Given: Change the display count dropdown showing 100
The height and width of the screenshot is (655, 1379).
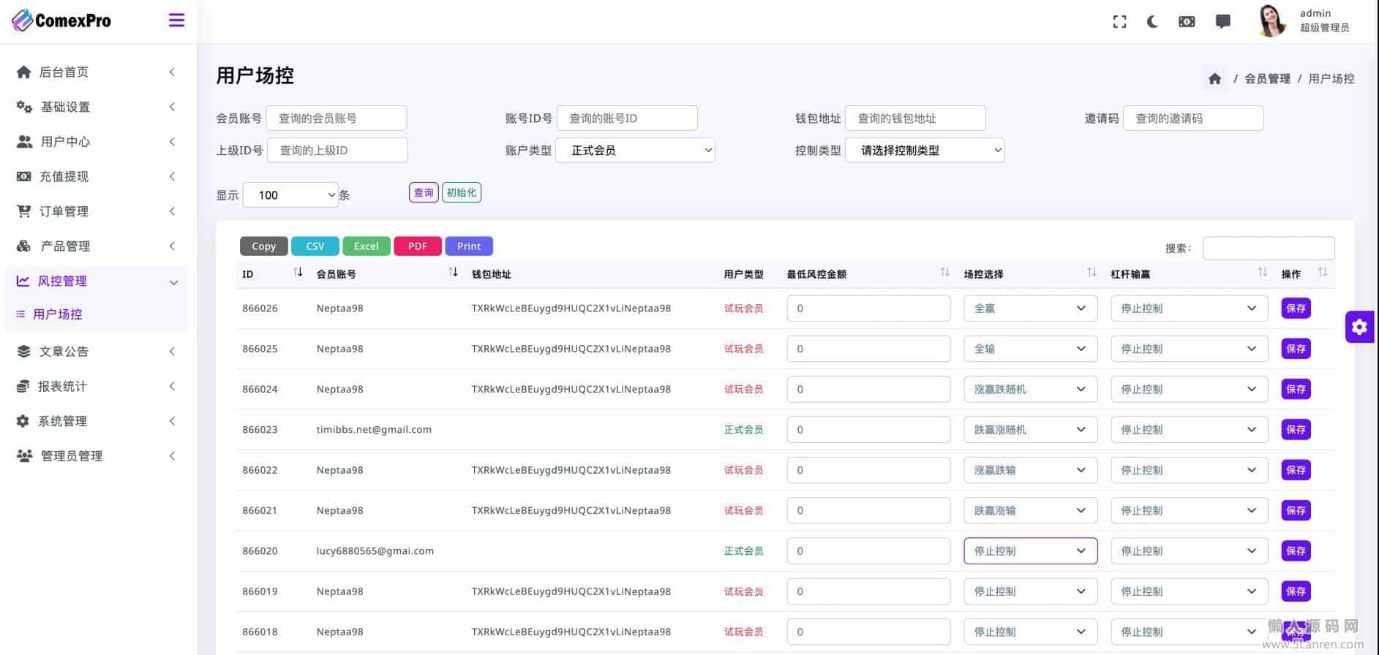Looking at the screenshot, I should [x=290, y=195].
